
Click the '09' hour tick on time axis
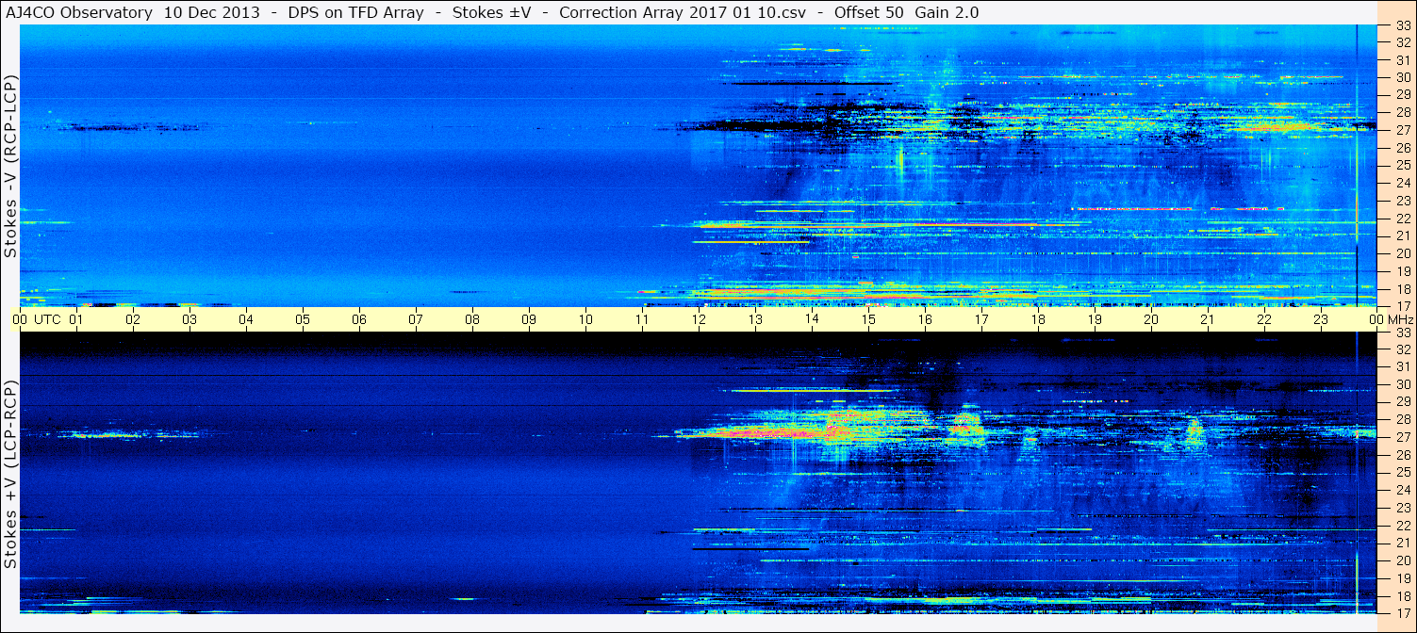click(529, 319)
